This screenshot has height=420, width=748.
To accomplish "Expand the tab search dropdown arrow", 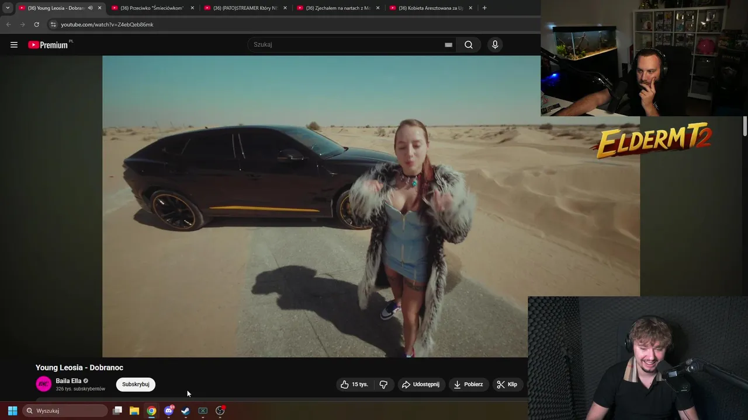I will click(x=8, y=8).
